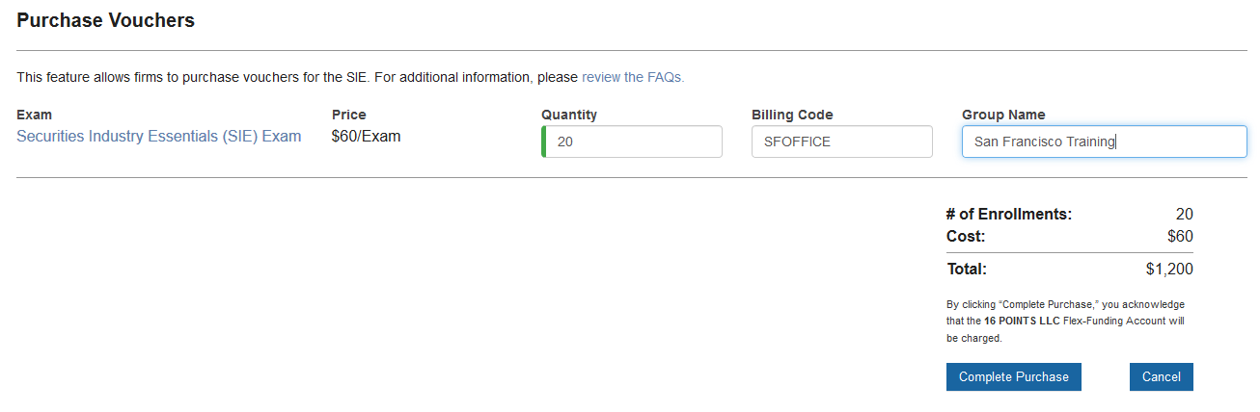Click the Quantity field label
Image resolution: width=1260 pixels, height=412 pixels.
click(569, 115)
